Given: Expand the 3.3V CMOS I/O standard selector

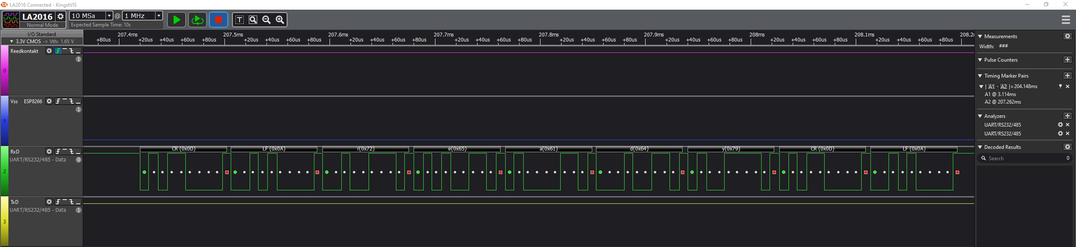Looking at the screenshot, I should [11, 42].
